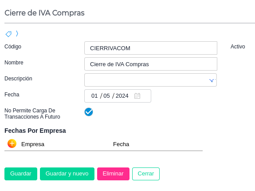Select the day value in Fecha
Viewport: 255px width, 191px height.
point(94,96)
